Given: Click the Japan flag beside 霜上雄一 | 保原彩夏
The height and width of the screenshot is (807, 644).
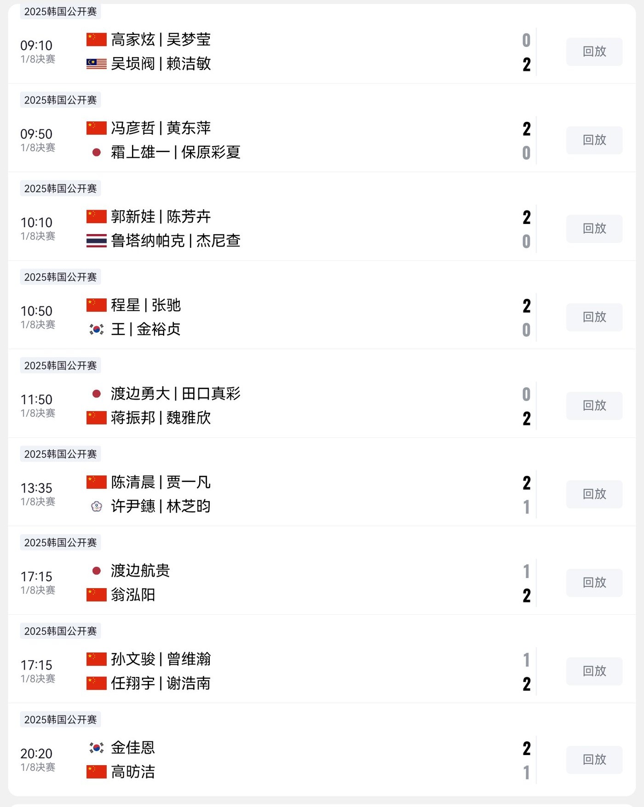Looking at the screenshot, I should point(97,152).
